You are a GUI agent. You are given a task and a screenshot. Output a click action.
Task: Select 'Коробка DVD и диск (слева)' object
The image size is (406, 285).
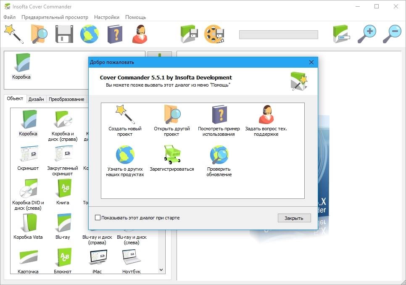coord(28,195)
